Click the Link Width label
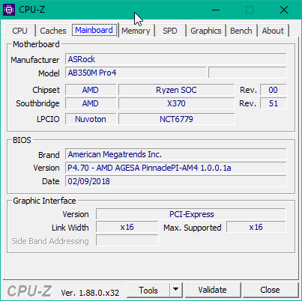The height and width of the screenshot is (301, 302). tap(70, 228)
